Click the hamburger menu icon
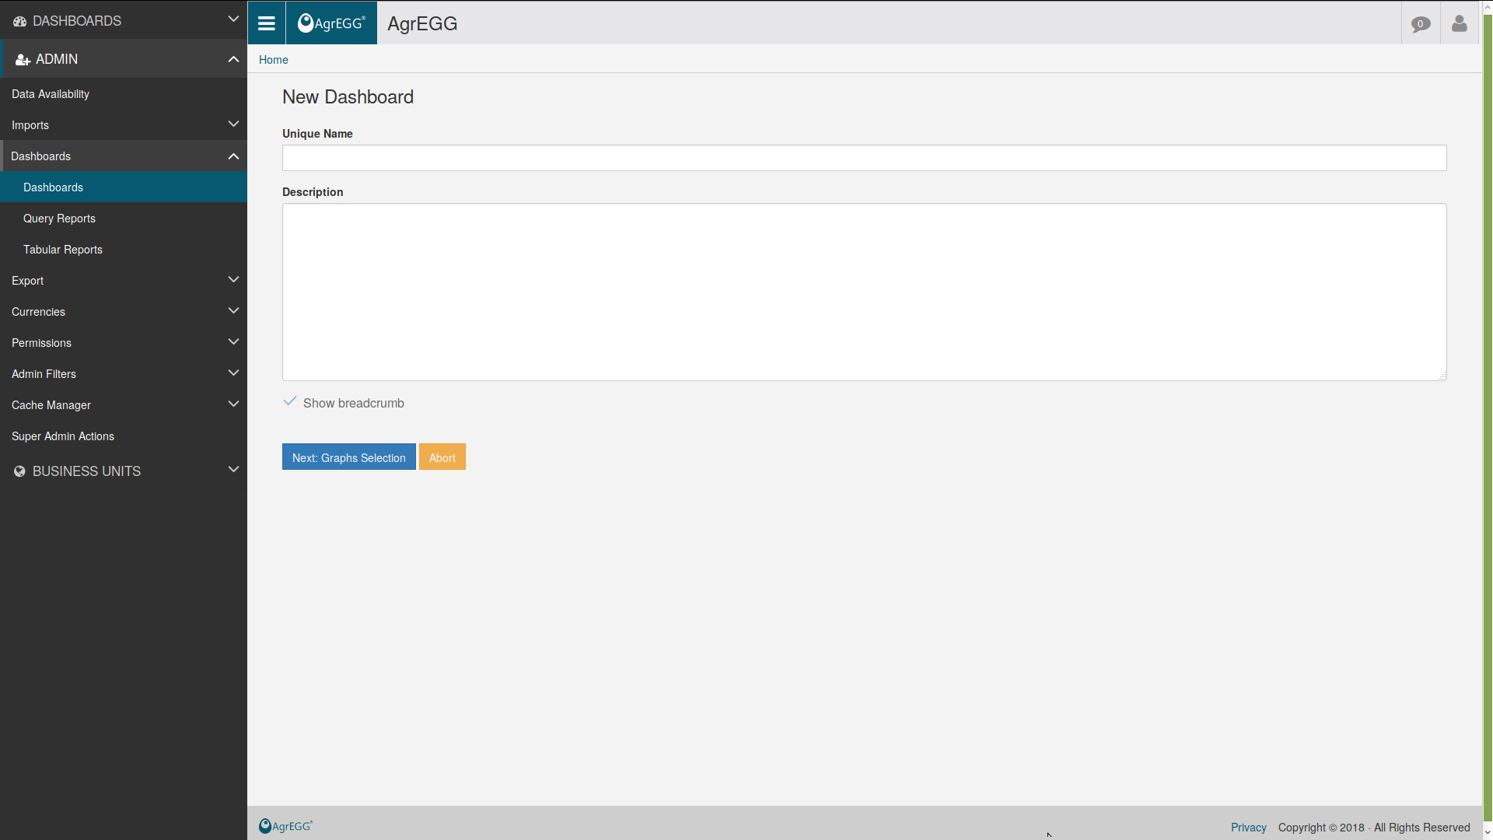 tap(266, 23)
